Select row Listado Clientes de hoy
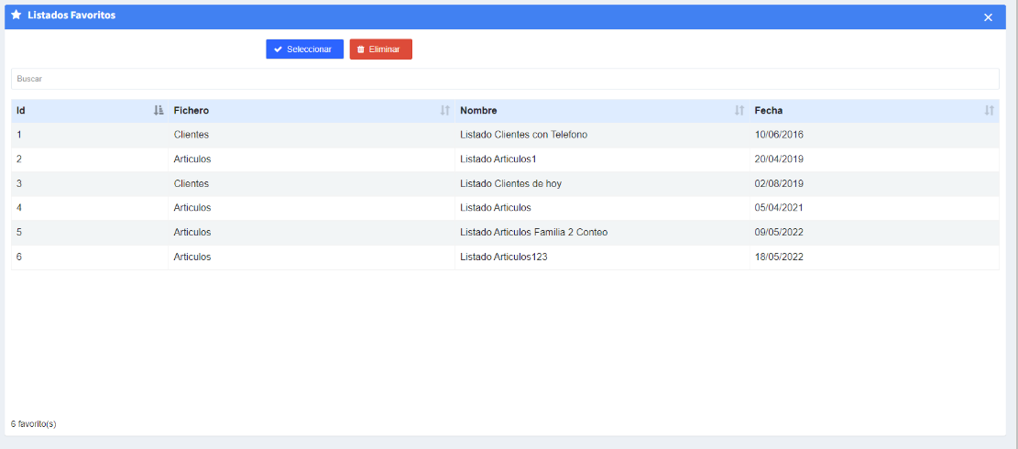This screenshot has width=1018, height=449. (505, 183)
